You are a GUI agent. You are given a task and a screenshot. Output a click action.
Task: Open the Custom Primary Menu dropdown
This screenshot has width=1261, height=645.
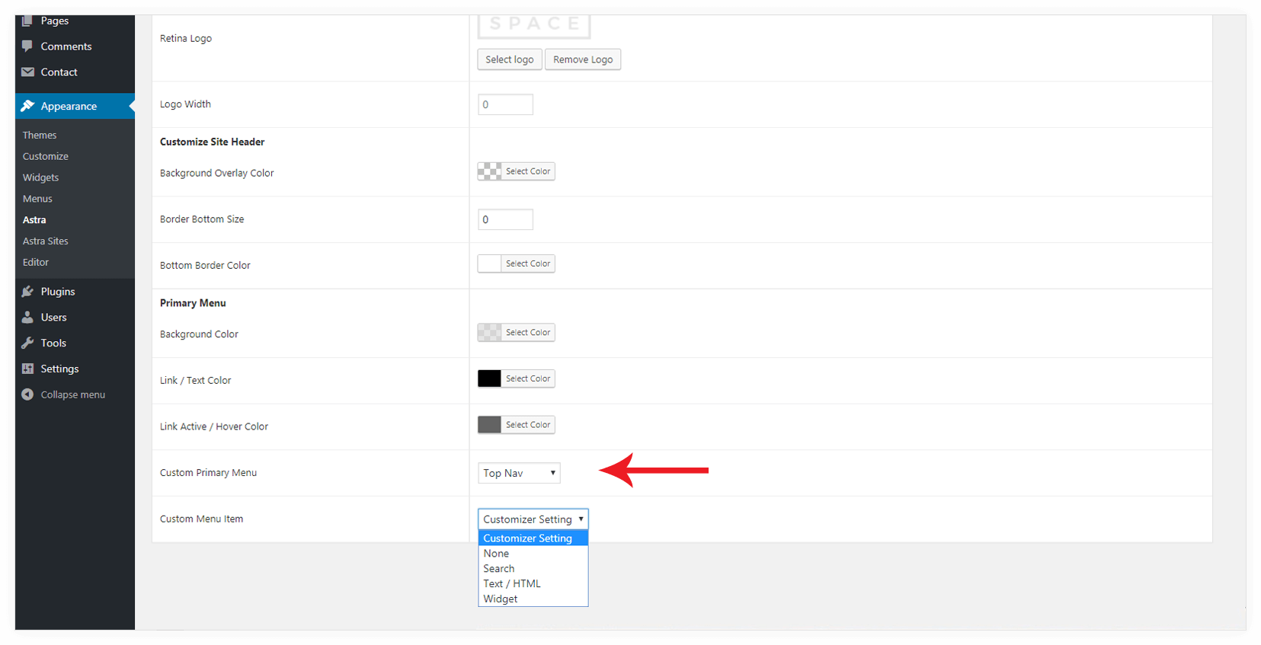pos(519,473)
